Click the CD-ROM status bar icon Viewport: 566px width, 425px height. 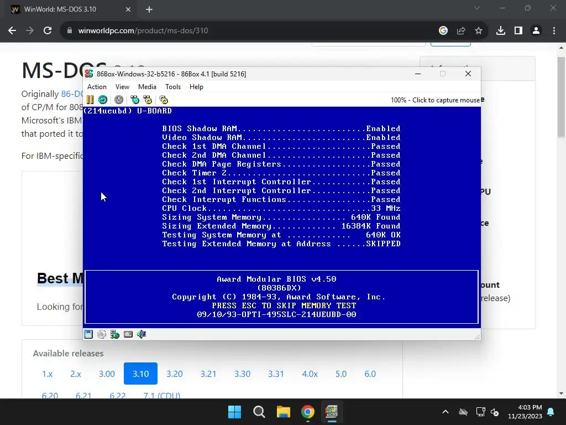click(102, 334)
